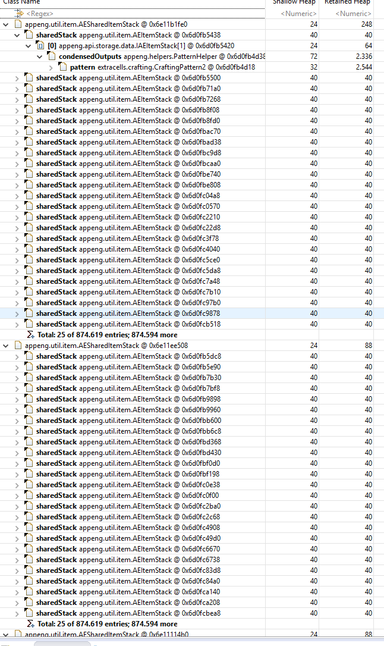The width and height of the screenshot is (384, 646).
Task: Click icon of pattern CraftingPattern2 row
Action: (62, 67)
